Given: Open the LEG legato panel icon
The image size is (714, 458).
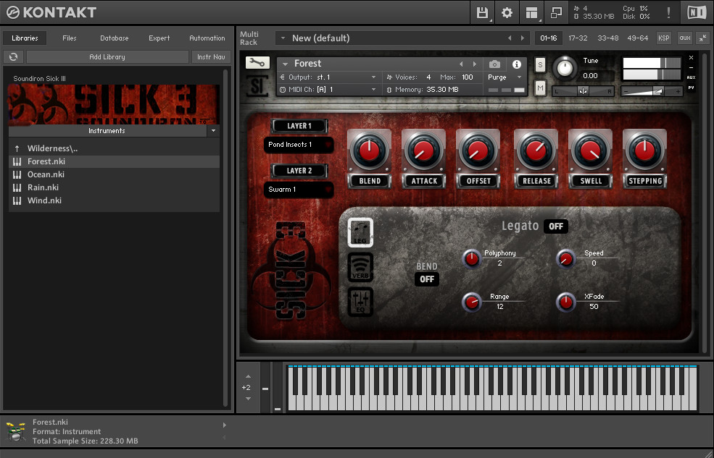Looking at the screenshot, I should (x=360, y=233).
